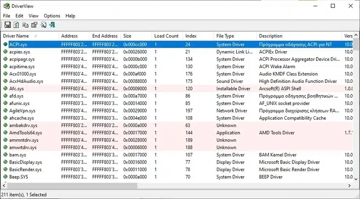Click the Find toolbar icon
This screenshot has width=360, height=199.
pyautogui.click(x=43, y=25)
